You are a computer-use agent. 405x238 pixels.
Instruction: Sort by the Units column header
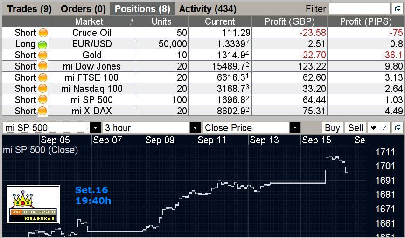(162, 21)
